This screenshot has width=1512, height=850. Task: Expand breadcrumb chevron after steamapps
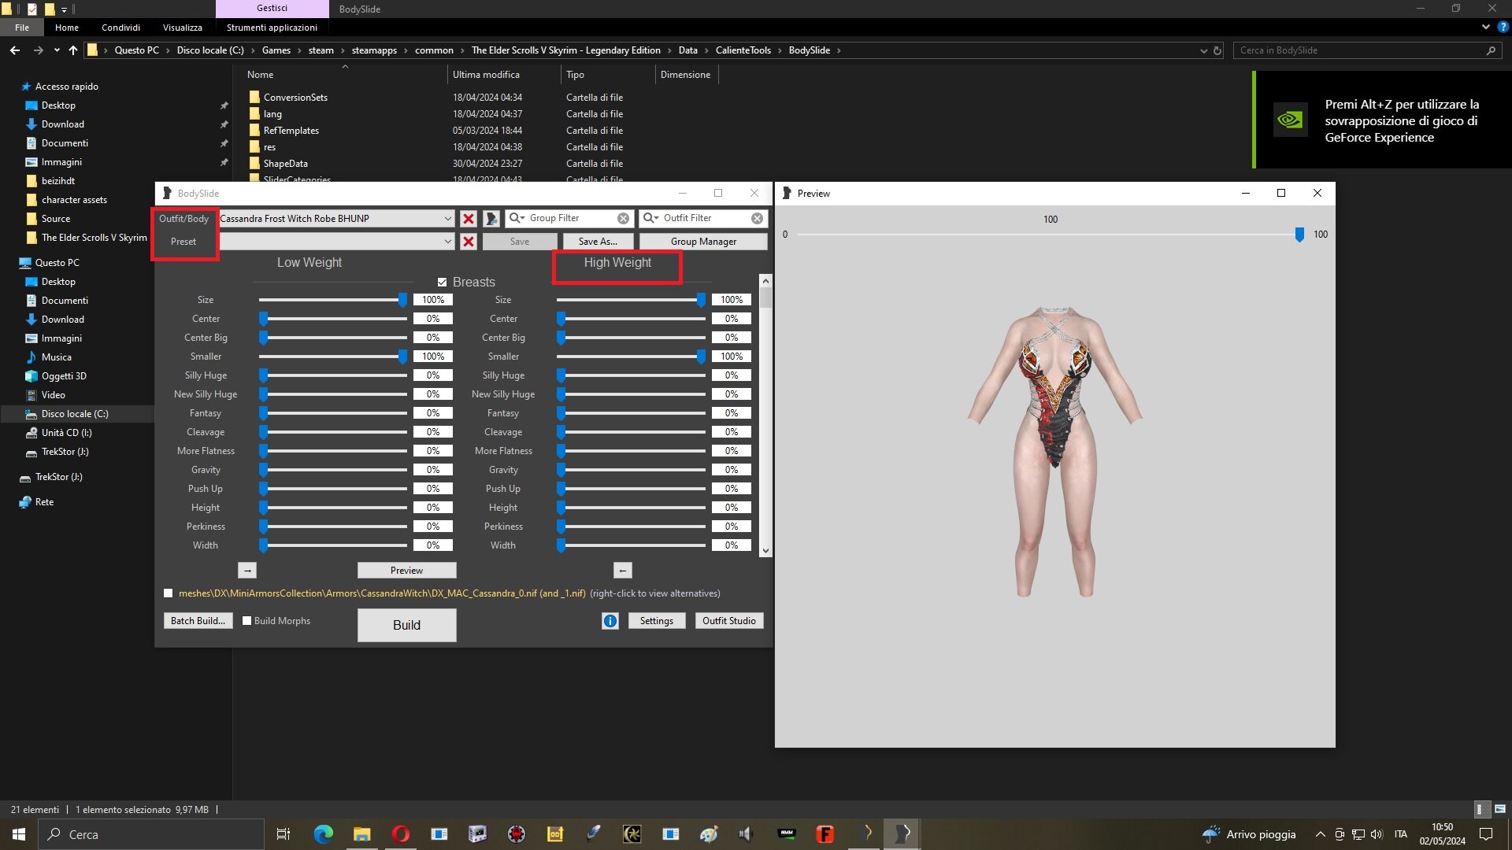[x=406, y=50]
